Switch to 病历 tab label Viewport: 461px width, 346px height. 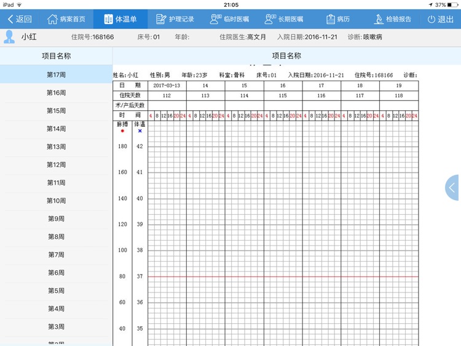pyautogui.click(x=344, y=19)
